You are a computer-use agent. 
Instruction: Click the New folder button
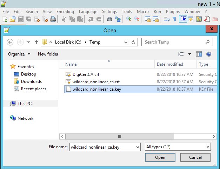[48, 54]
